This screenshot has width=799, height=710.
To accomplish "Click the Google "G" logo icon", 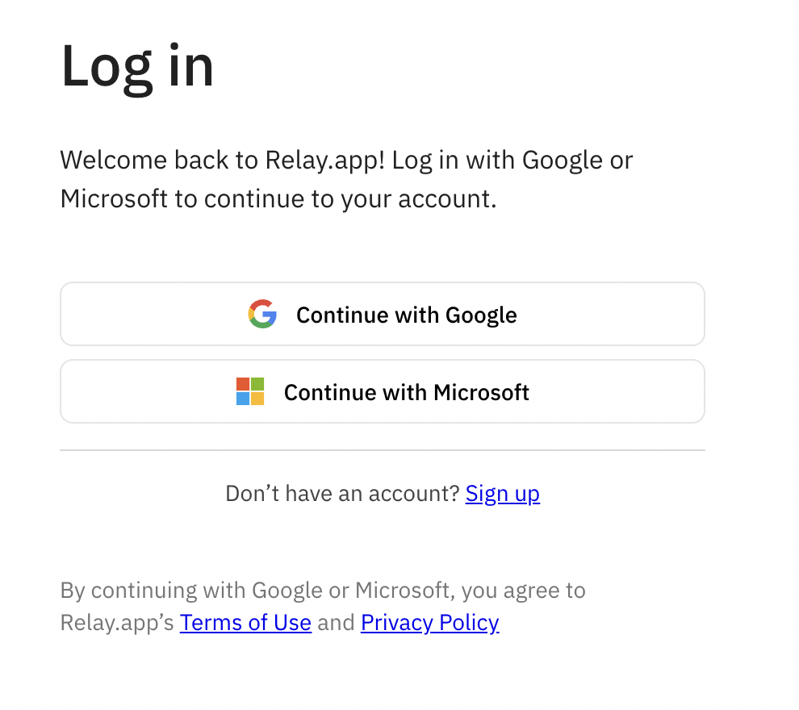I will tap(262, 314).
